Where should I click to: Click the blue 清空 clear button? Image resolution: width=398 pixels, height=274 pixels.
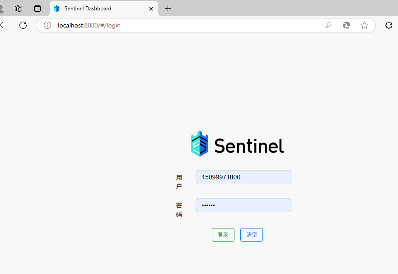pos(252,235)
